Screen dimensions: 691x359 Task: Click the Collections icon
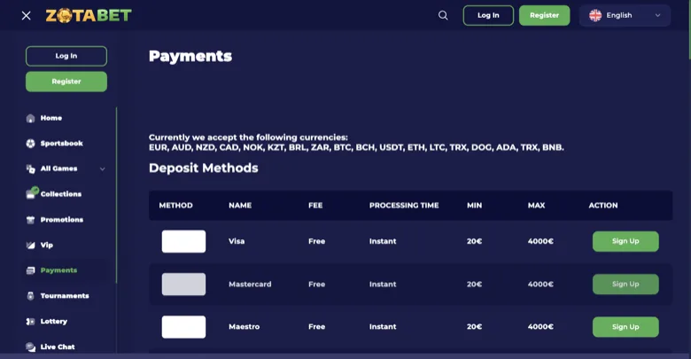pos(32,193)
